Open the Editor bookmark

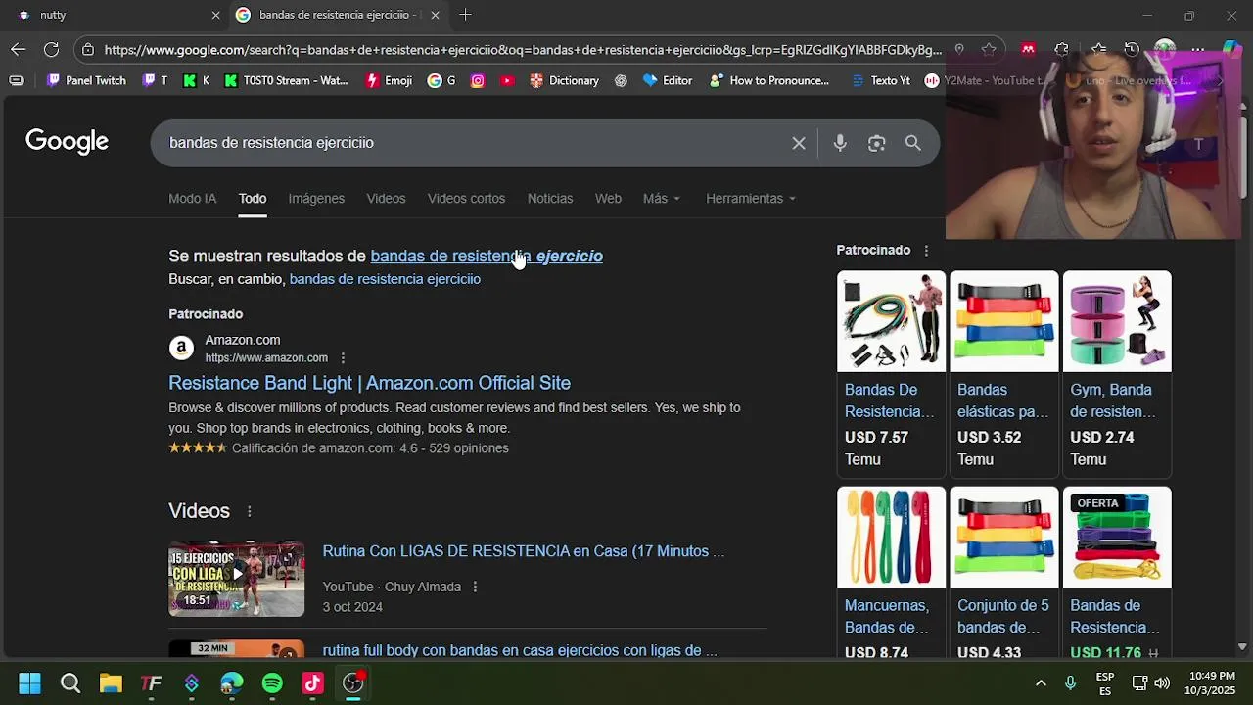[667, 80]
